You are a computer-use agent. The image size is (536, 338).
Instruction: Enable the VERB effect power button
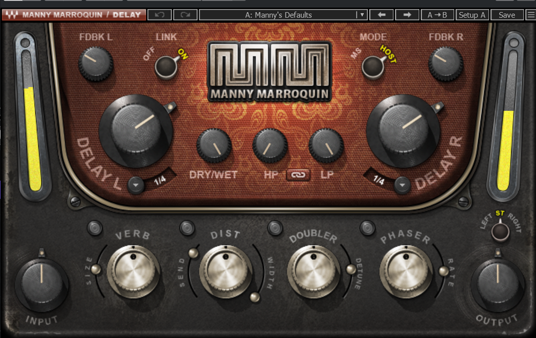click(x=95, y=227)
